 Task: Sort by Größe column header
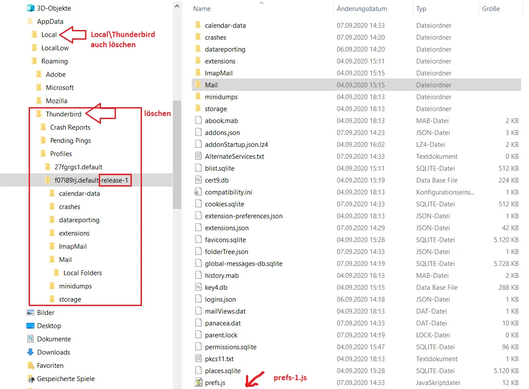point(491,9)
